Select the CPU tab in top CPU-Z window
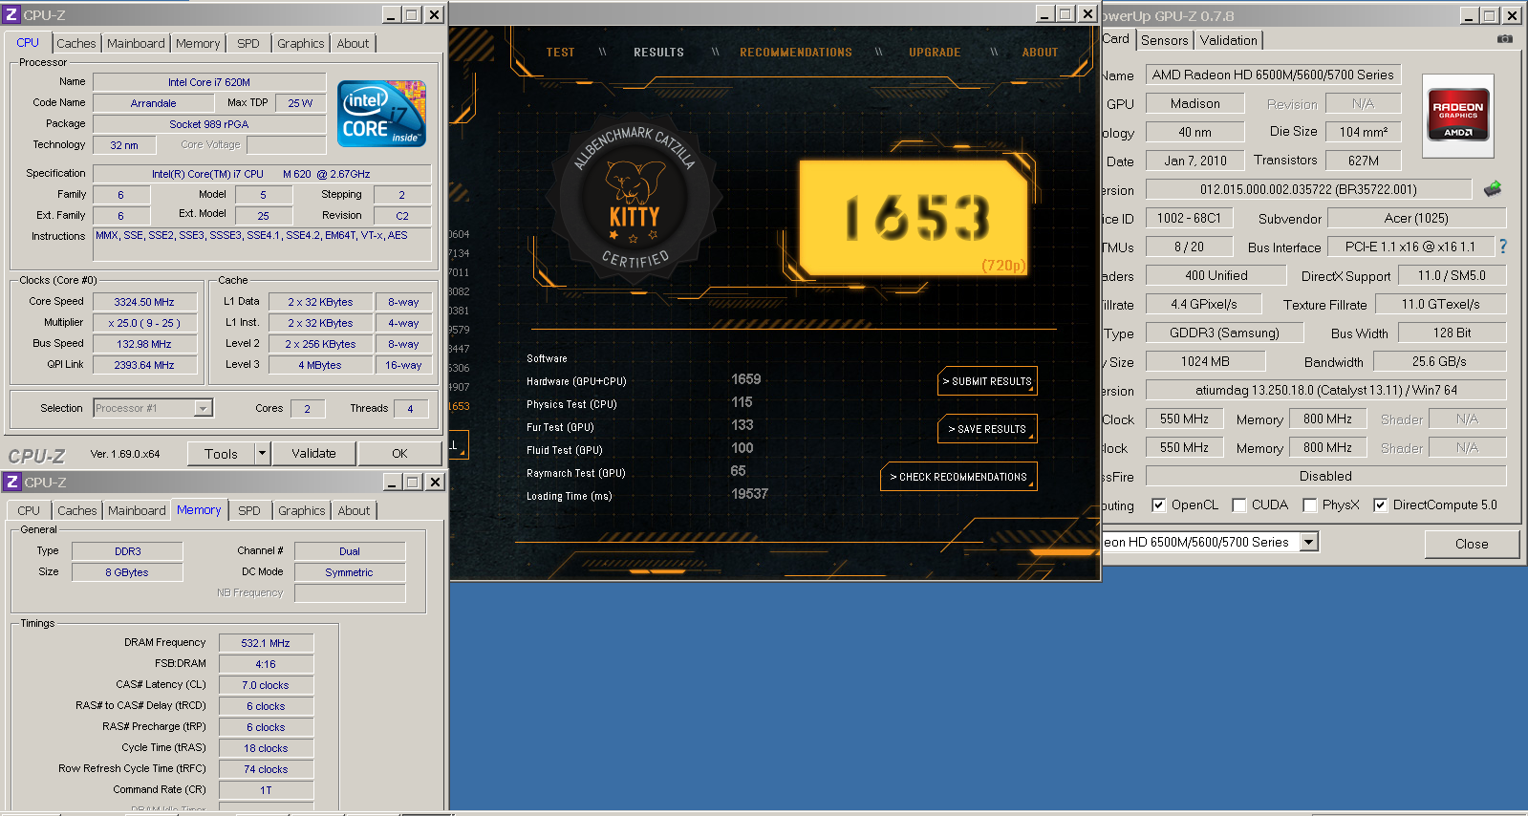The image size is (1528, 816). [28, 42]
